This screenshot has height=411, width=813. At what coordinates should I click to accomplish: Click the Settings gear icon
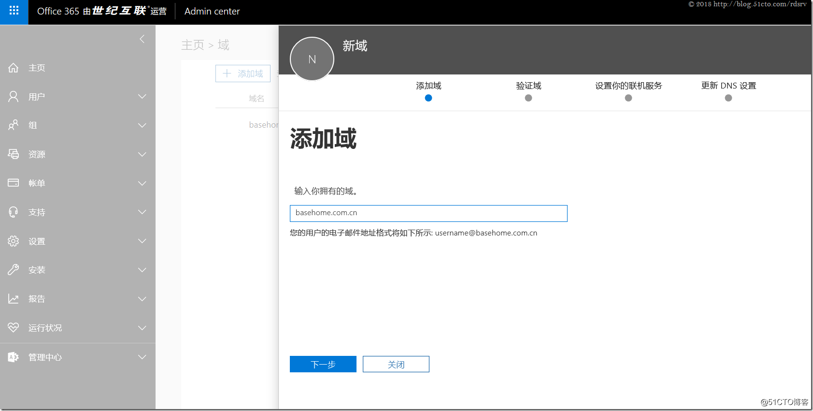[14, 241]
